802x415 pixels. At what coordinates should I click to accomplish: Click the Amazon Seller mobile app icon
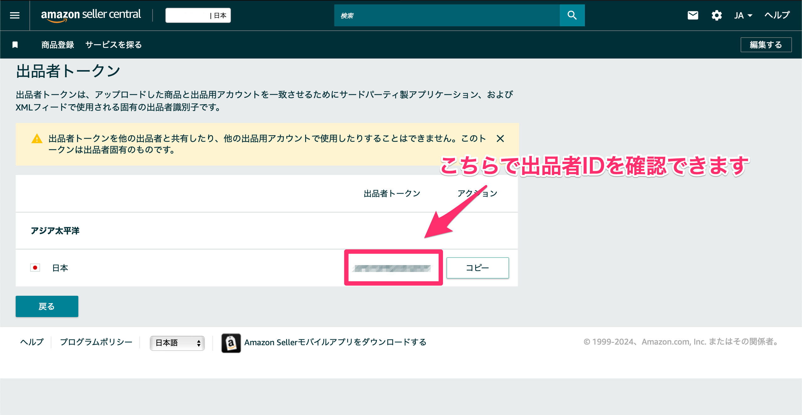coord(231,342)
